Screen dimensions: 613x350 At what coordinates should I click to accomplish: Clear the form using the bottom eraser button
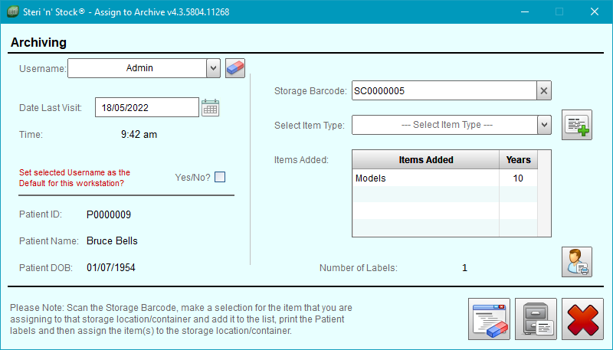click(x=489, y=319)
